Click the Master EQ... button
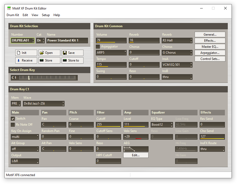 click(210, 47)
